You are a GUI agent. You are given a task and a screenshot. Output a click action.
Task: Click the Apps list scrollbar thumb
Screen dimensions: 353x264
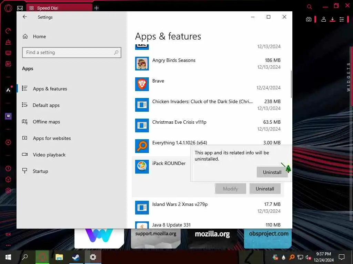pos(291,84)
